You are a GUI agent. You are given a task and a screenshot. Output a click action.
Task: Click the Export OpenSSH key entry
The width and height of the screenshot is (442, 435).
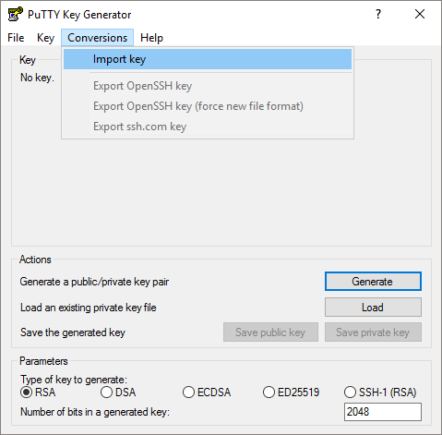tap(208, 86)
